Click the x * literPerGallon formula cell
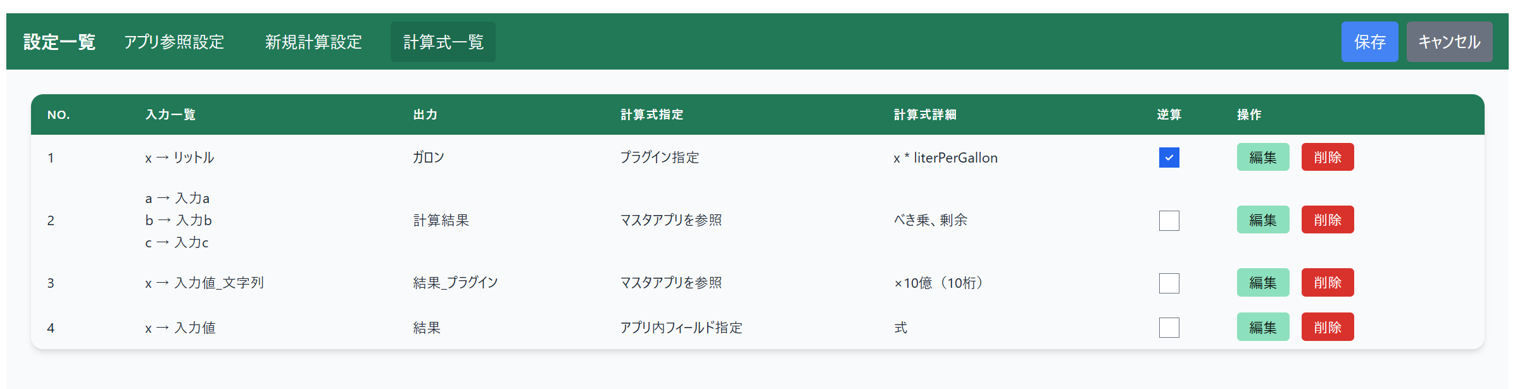 (x=945, y=158)
